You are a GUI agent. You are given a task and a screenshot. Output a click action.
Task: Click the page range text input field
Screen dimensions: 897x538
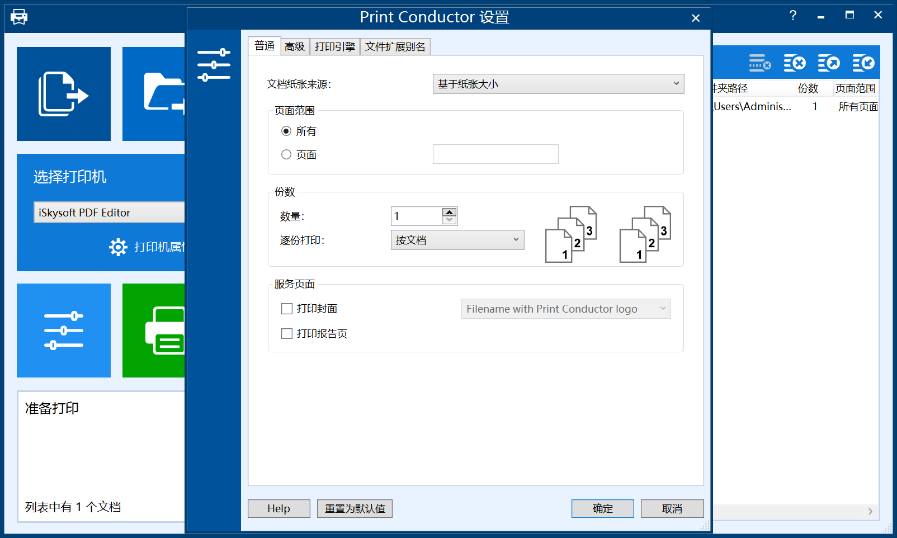pos(495,154)
